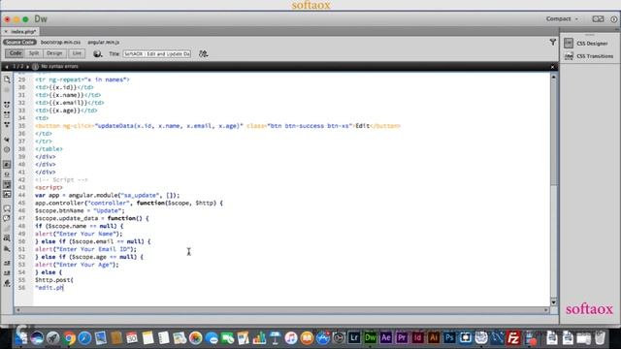The width and height of the screenshot is (621, 349).
Task: Expand all collapsed code sections
Action: tap(7, 125)
